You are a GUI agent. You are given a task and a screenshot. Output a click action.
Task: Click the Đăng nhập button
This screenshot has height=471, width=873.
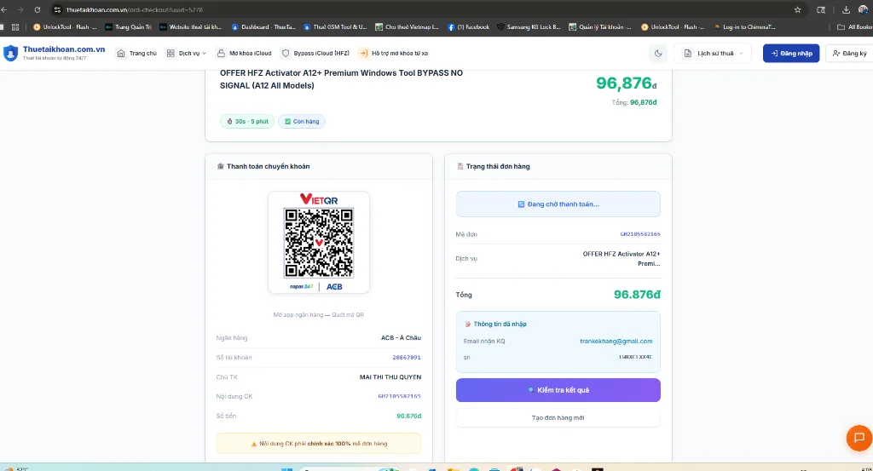point(791,54)
